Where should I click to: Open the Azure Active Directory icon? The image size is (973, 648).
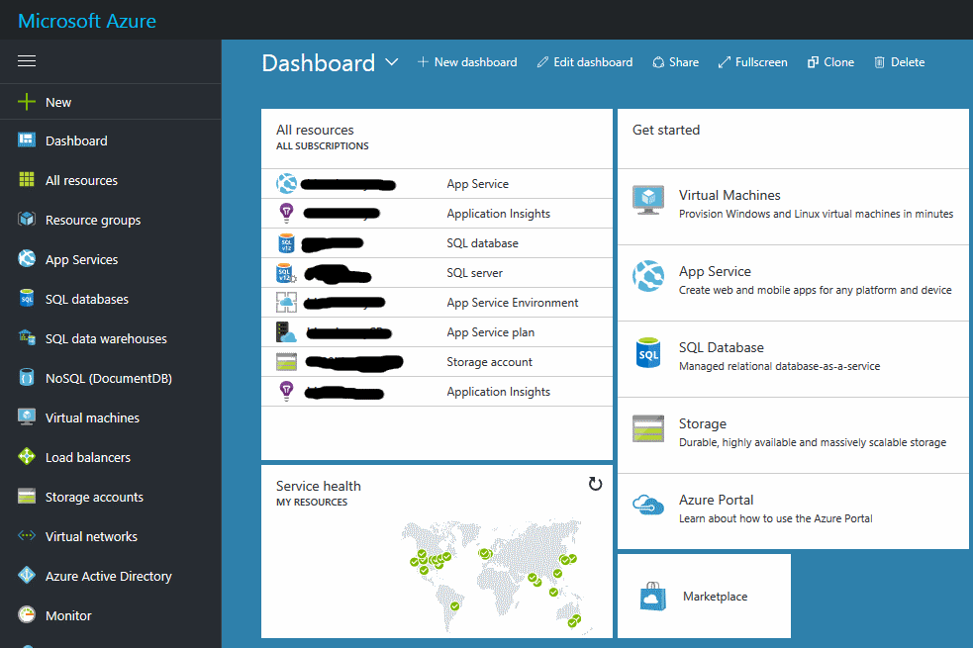click(27, 575)
